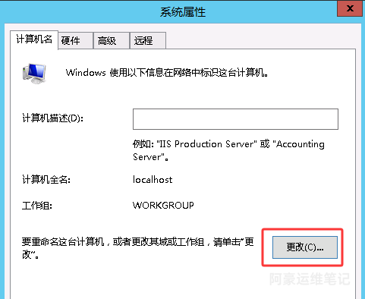The height and width of the screenshot is (299, 365).
Task: Click the 更改(C)... button
Action: pos(305,247)
